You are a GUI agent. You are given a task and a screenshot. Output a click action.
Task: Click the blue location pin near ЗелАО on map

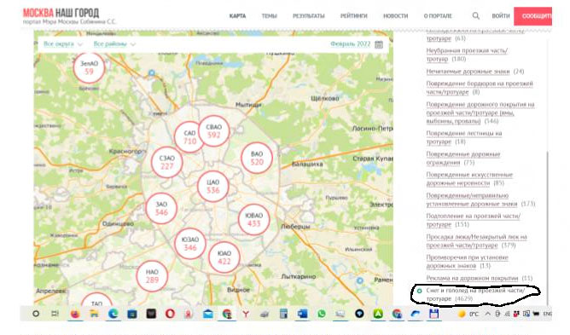click(x=152, y=73)
